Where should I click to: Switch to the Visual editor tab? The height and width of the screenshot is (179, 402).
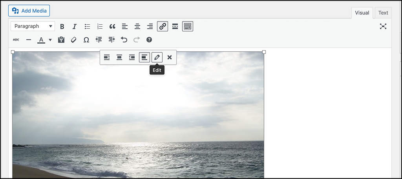click(x=362, y=13)
